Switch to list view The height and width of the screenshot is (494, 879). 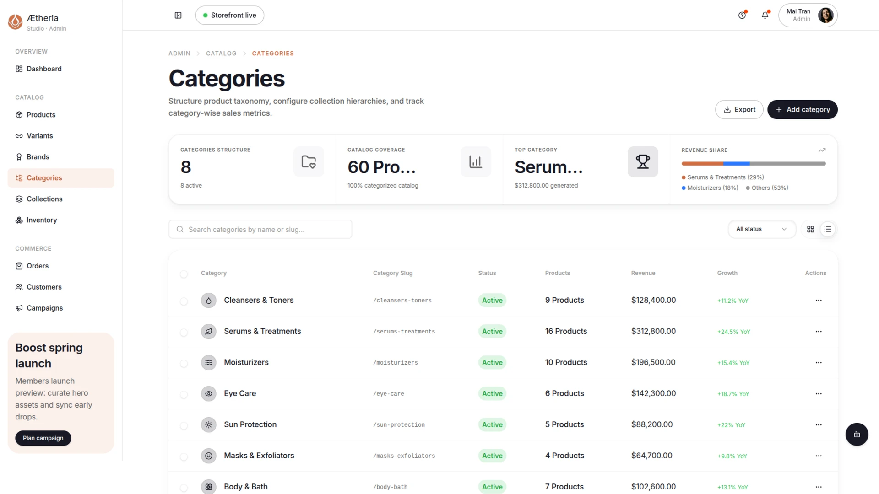click(828, 229)
